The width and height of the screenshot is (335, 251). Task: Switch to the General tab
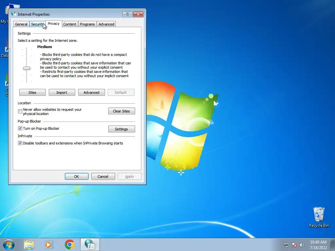coord(21,24)
